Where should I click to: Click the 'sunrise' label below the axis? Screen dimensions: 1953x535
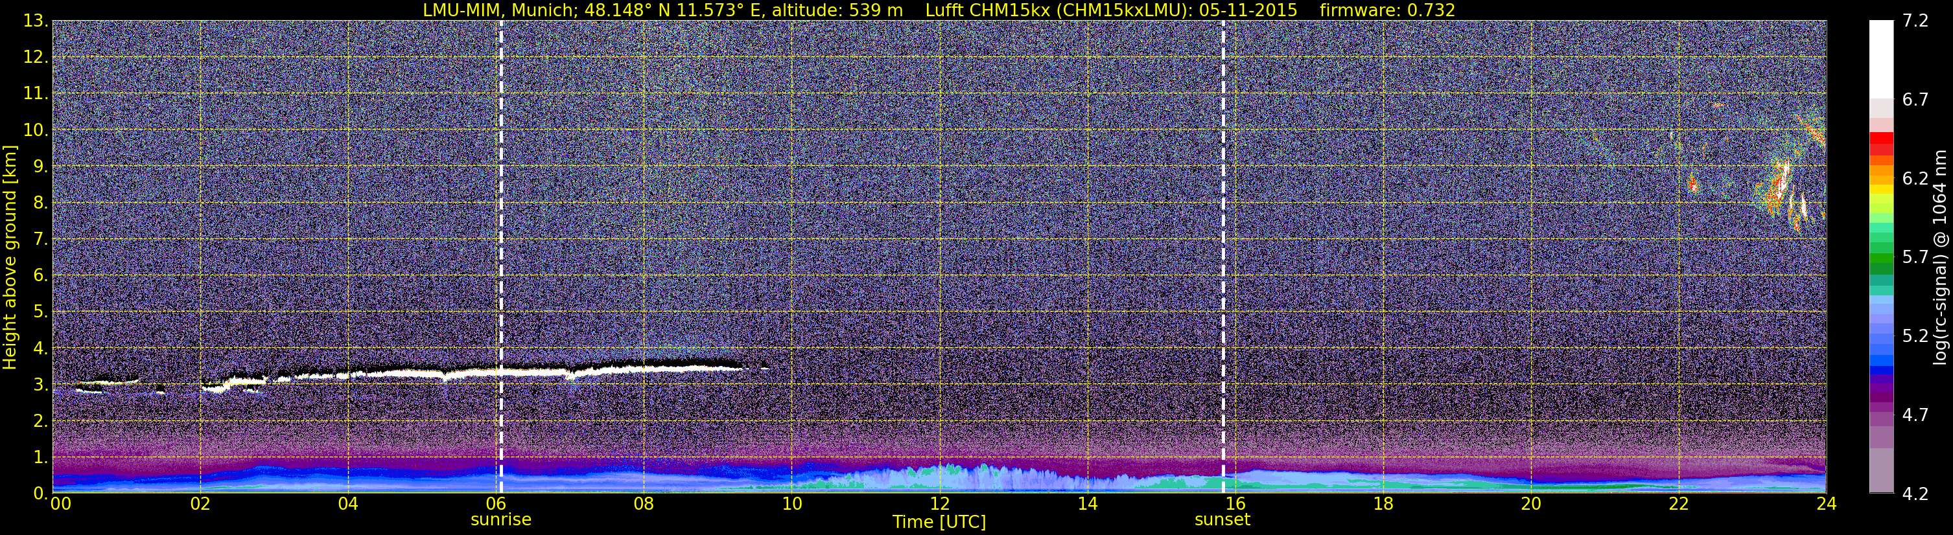pos(500,520)
